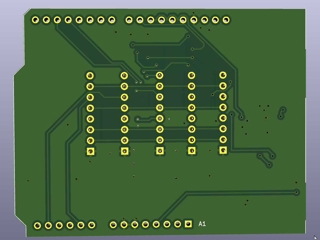Click square pad at bottom of middle connector column

[x=160, y=151]
